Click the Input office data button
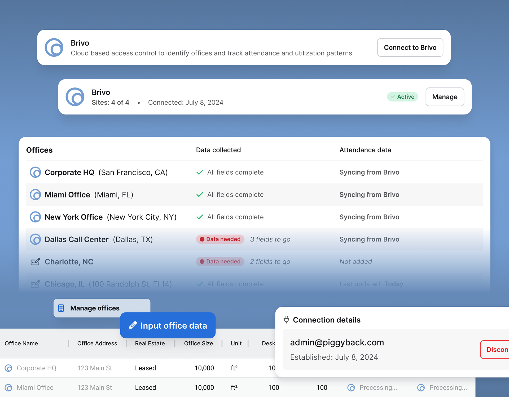Image resolution: width=509 pixels, height=397 pixels. [168, 325]
